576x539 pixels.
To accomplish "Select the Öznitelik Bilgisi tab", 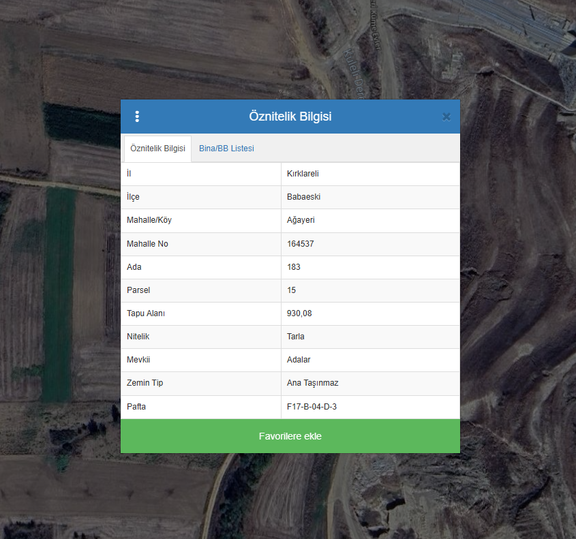I will [157, 149].
